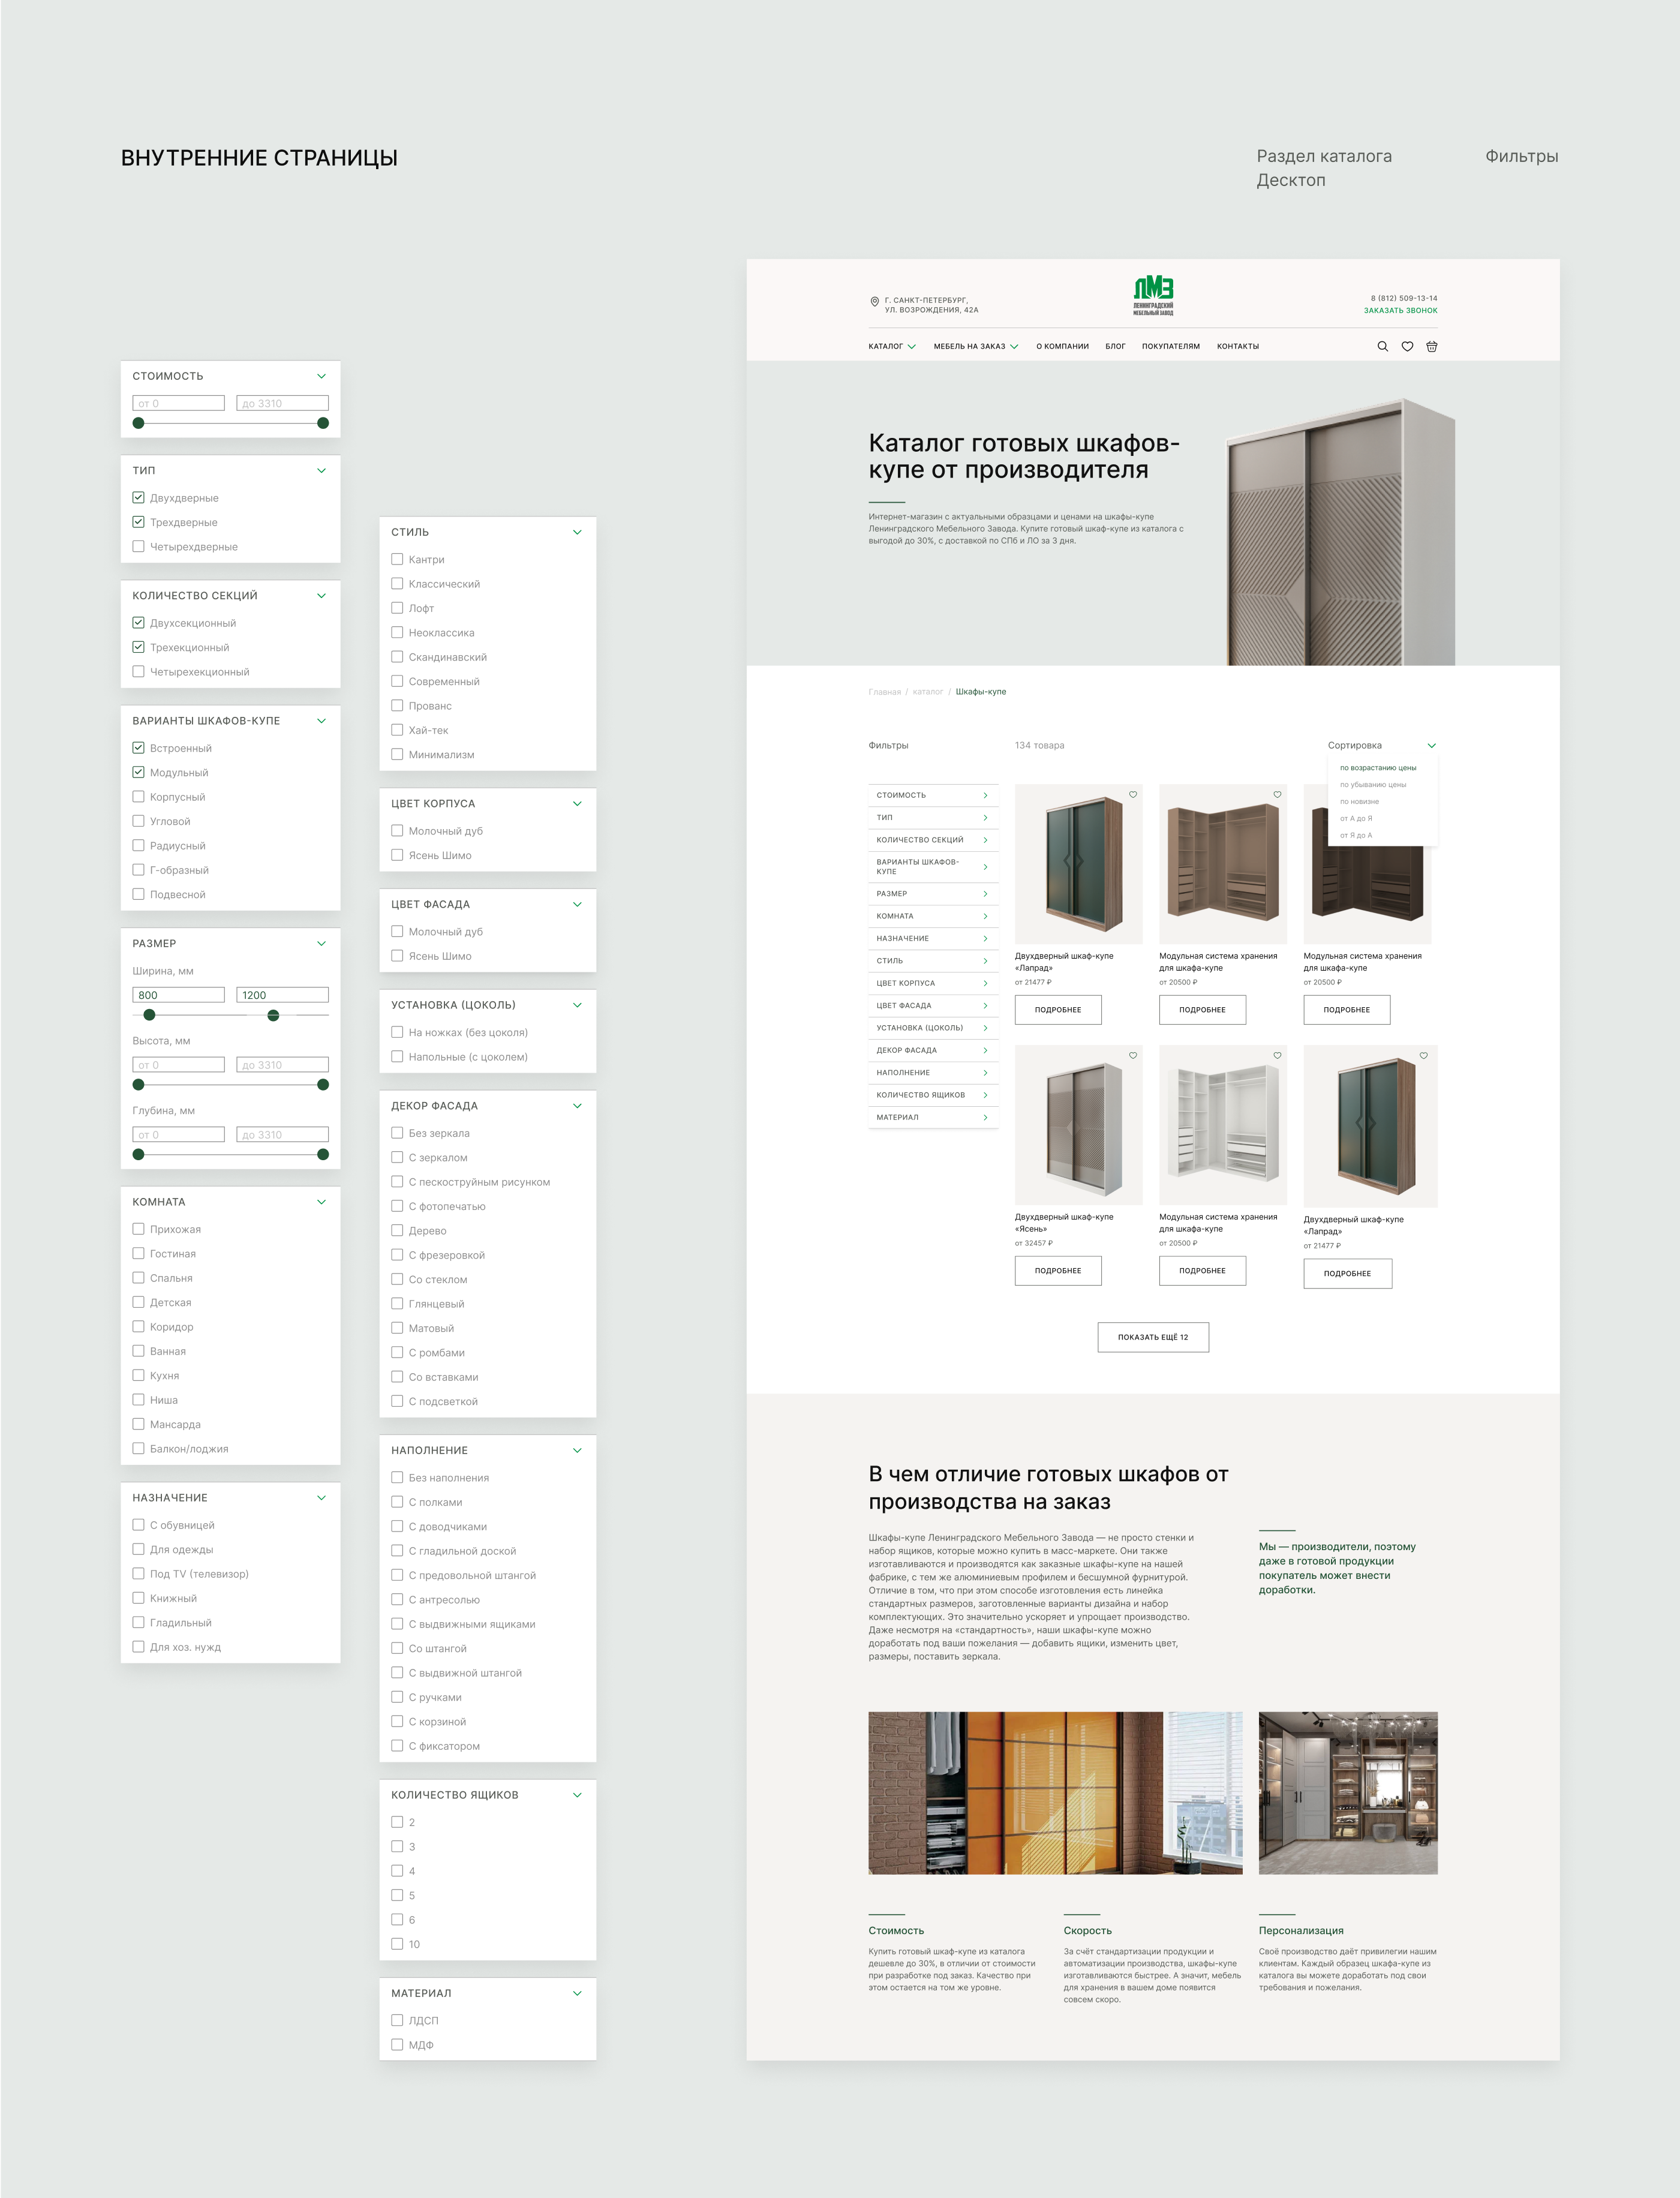Open favorites via header heart icon
Screen dimensions: 1680x2198
(1407, 346)
